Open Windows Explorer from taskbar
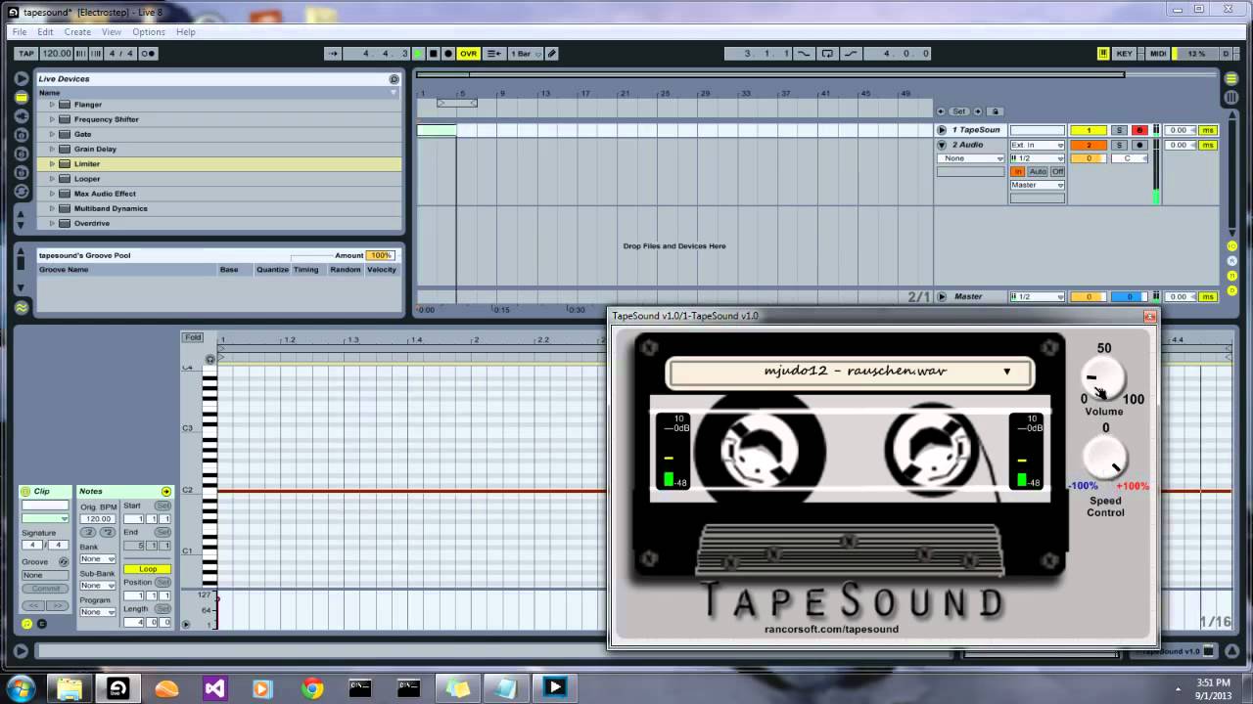The height and width of the screenshot is (704, 1253). tap(70, 688)
